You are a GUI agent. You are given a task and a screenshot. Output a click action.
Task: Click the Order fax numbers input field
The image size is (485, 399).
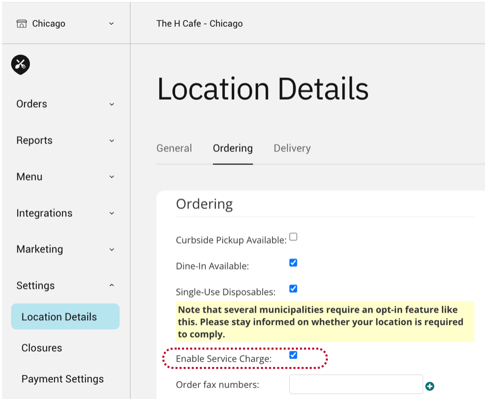[x=356, y=384]
